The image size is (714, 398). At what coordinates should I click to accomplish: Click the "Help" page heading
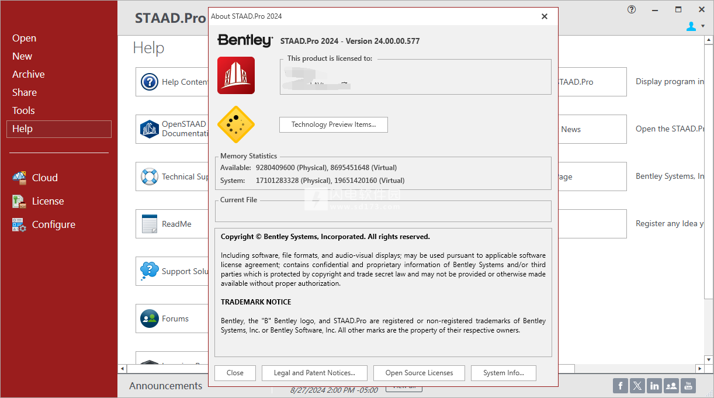coord(148,48)
